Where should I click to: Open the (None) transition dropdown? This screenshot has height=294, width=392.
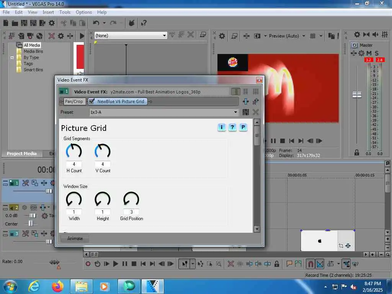[x=131, y=36]
